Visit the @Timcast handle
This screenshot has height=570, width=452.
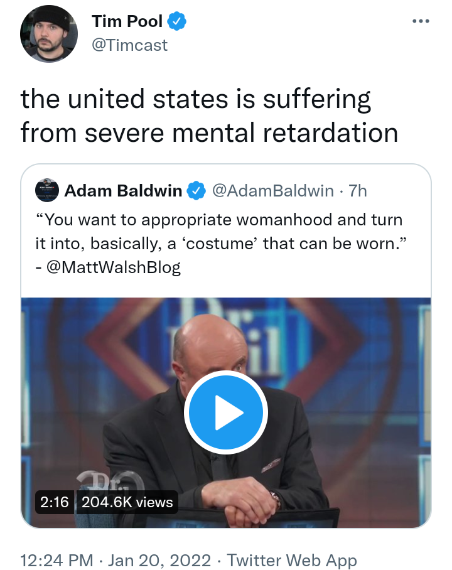129,45
